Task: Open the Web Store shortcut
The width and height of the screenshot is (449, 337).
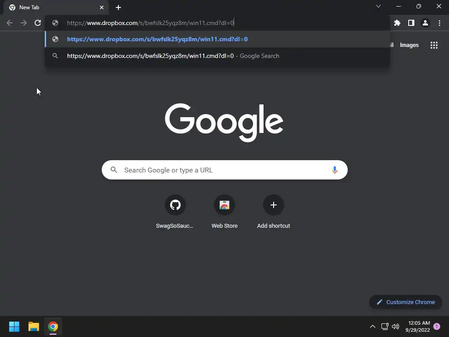Action: 224,212
